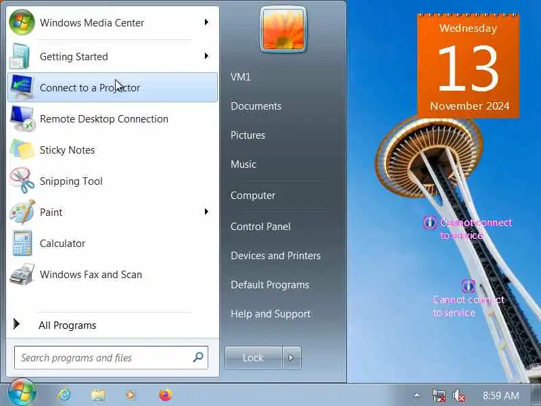Screen dimensions: 541x406
Task: Open Remote Desktop Connection icon
Action: tap(22, 119)
